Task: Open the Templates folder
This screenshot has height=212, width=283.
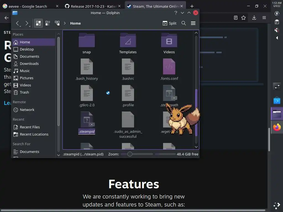Action: click(128, 43)
